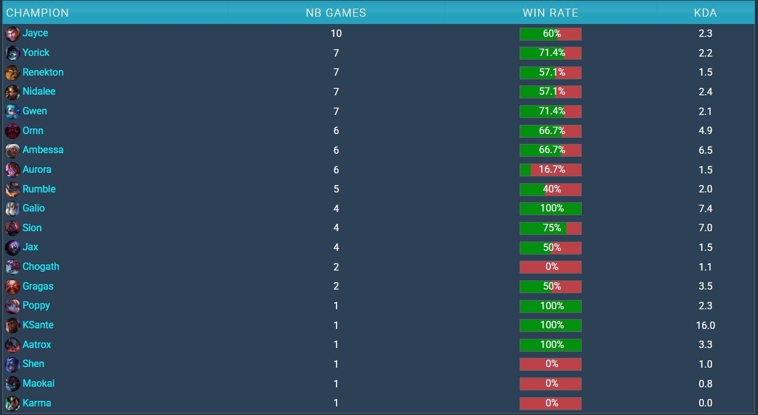Open the Gwen champion name link

point(34,111)
